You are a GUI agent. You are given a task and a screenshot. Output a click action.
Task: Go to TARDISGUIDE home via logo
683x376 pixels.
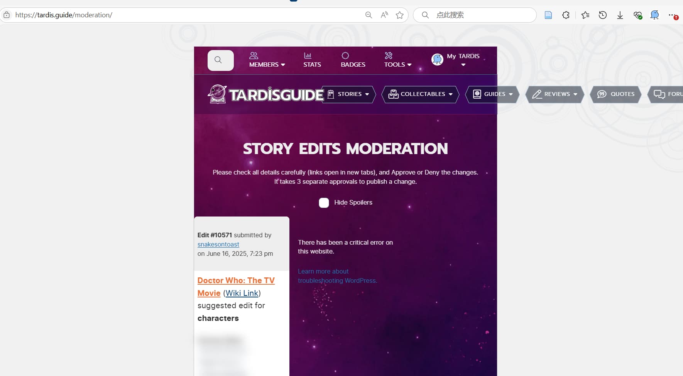pos(265,94)
